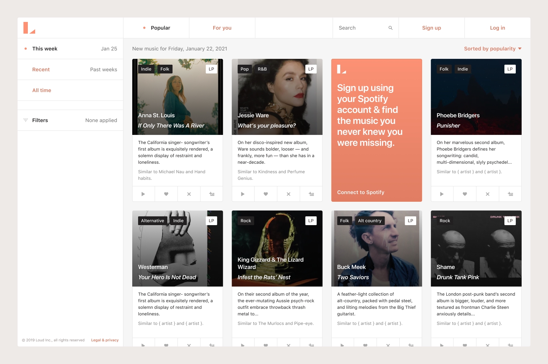Open the equalizer options under Anna St. Louis
Image resolution: width=548 pixels, height=364 pixels.
tap(212, 194)
